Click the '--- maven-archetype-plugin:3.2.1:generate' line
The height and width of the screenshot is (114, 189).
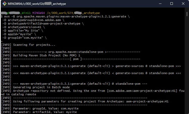(x=74, y=84)
